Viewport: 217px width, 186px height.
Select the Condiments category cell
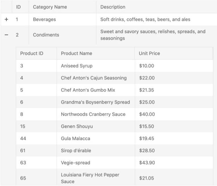(x=46, y=35)
